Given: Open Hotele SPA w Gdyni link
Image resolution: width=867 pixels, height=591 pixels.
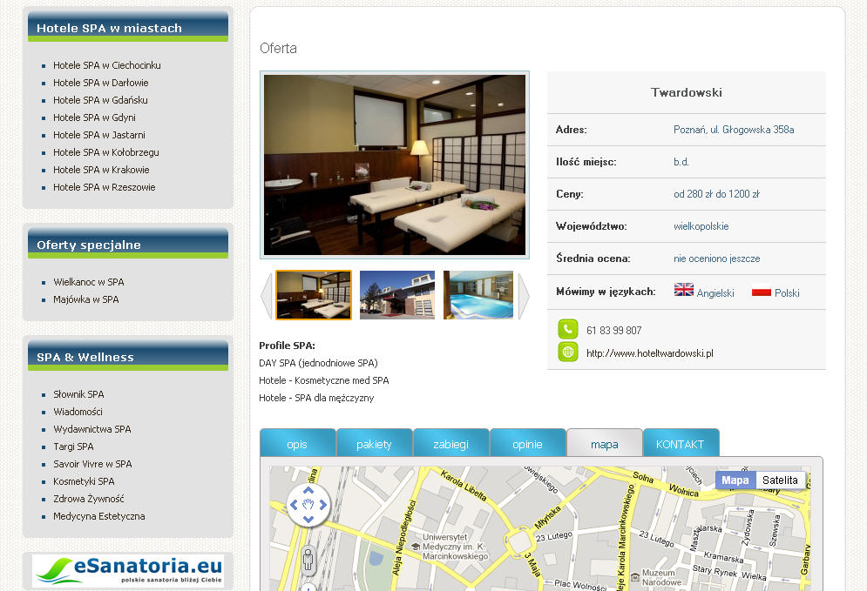Looking at the screenshot, I should coord(94,118).
